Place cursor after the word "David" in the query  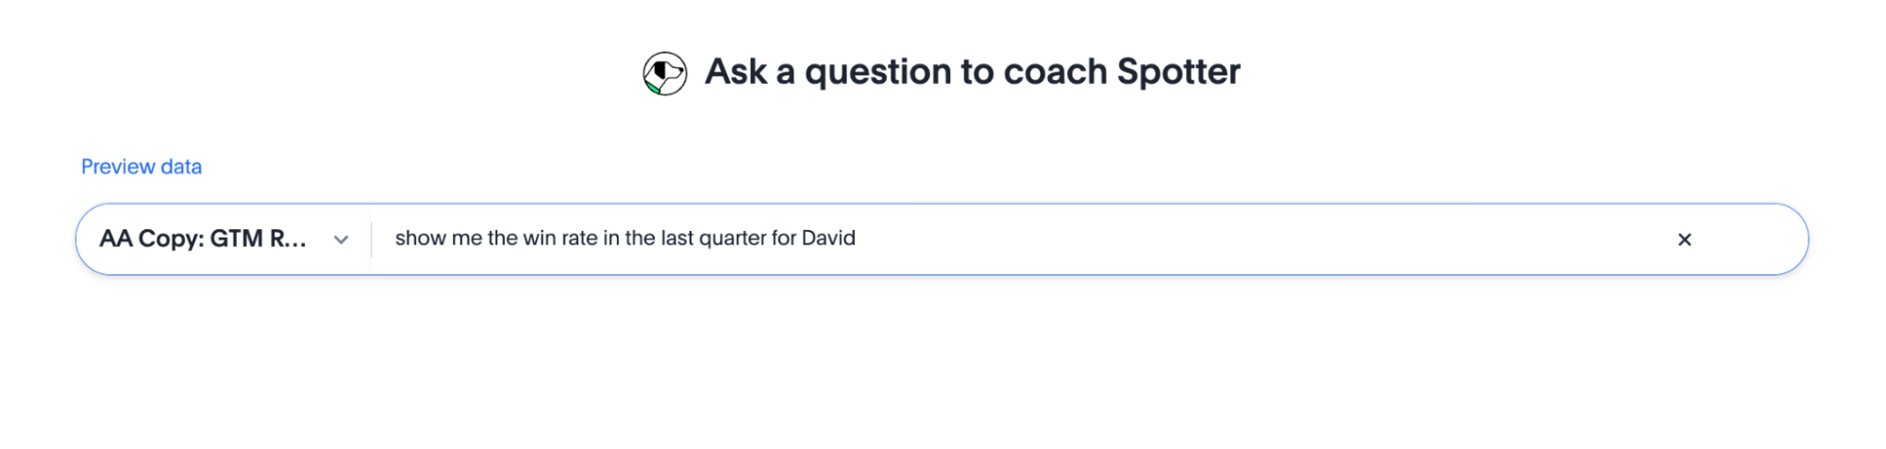pos(857,239)
